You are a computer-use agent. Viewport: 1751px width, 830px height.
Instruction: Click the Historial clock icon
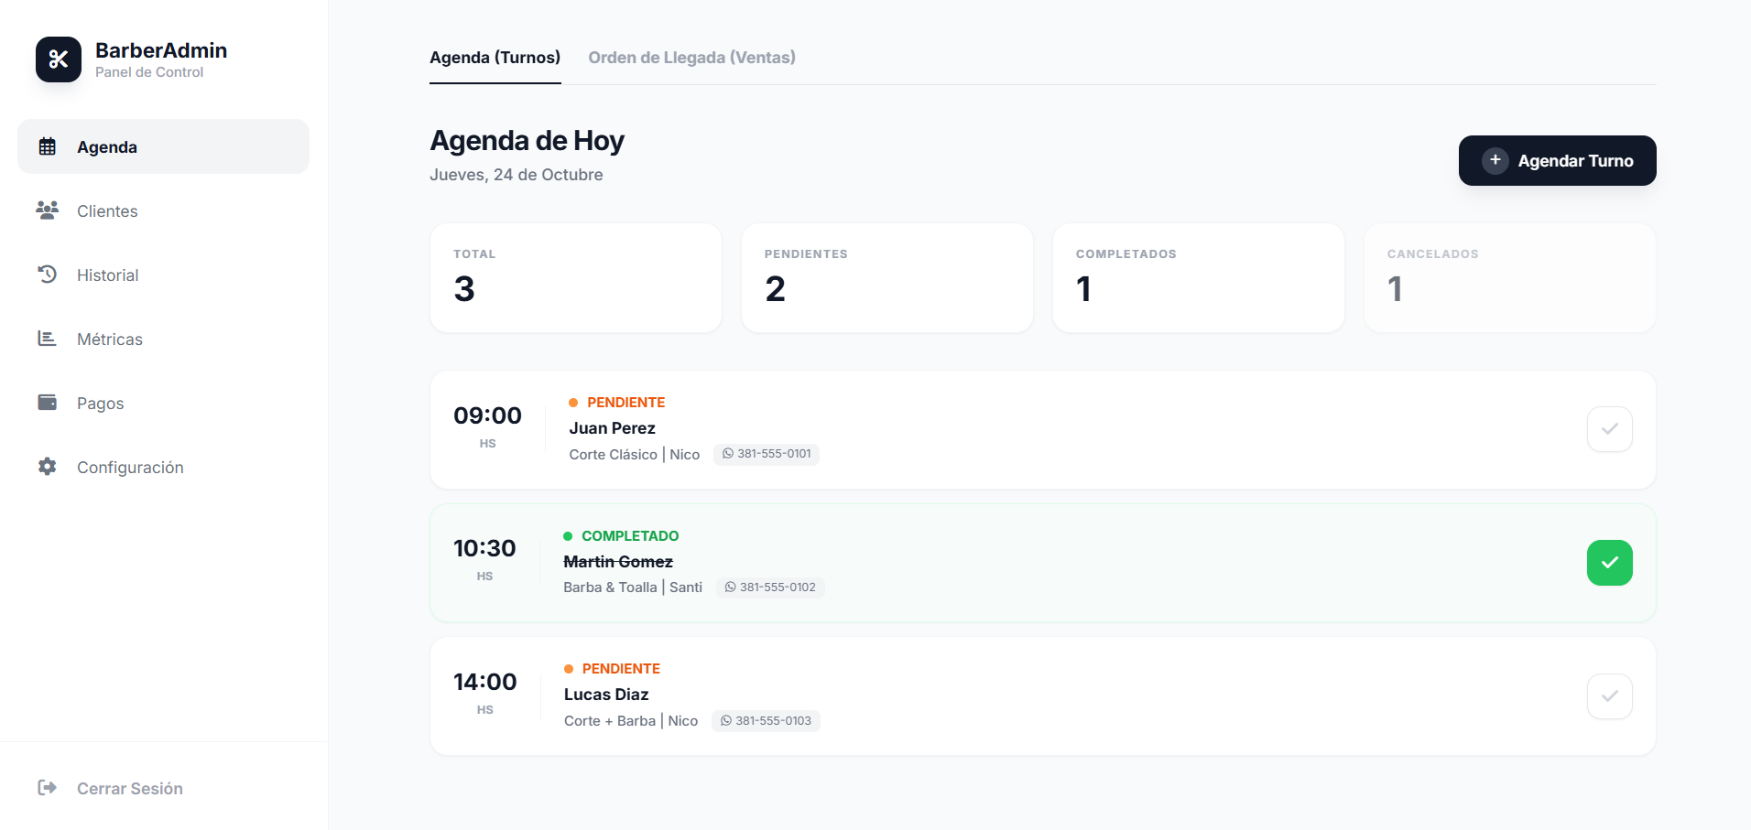(48, 275)
